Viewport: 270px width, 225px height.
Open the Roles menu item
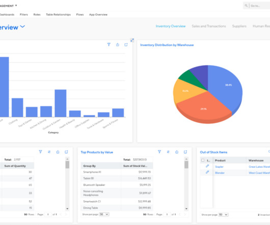pyautogui.click(x=37, y=15)
